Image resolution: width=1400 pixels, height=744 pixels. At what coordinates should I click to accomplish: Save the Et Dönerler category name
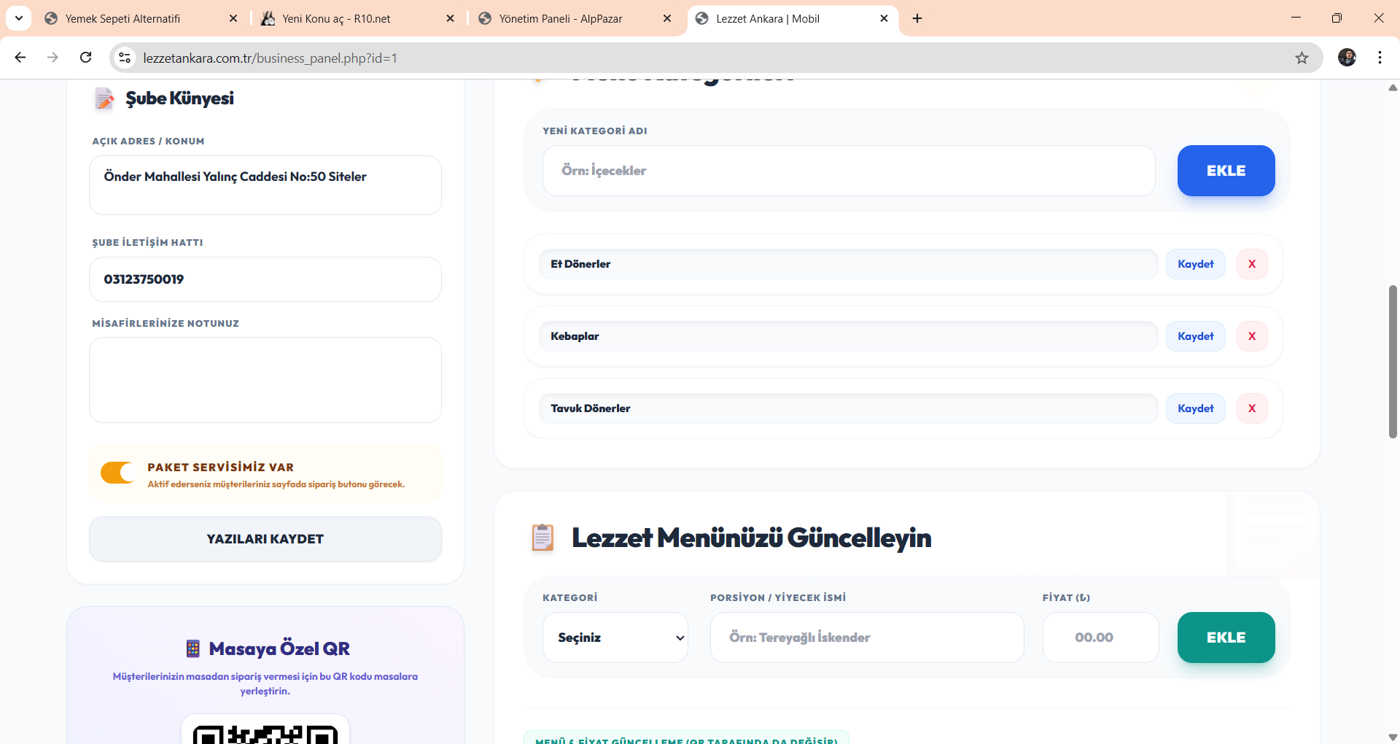(x=1196, y=264)
